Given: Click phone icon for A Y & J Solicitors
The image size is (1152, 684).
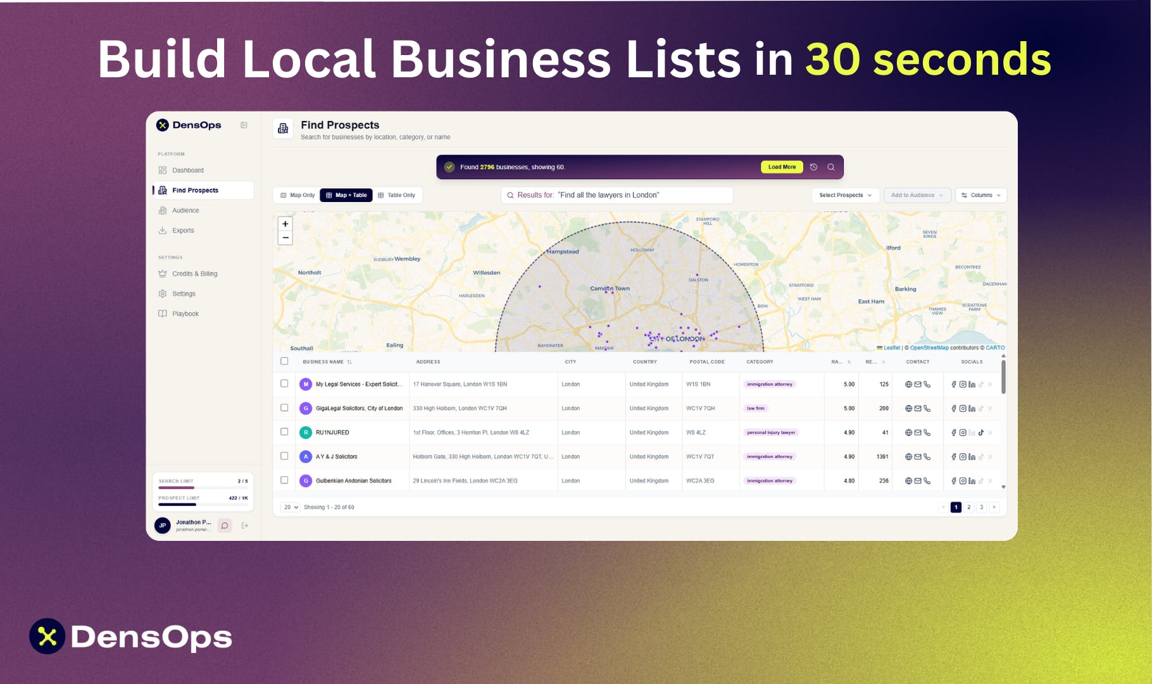Looking at the screenshot, I should click(x=927, y=457).
